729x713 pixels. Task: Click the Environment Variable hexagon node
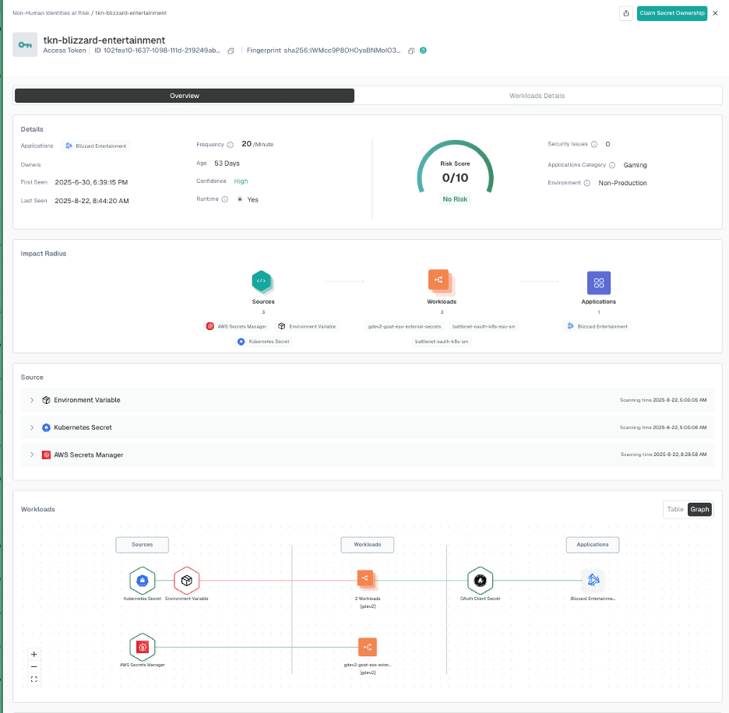pyautogui.click(x=187, y=580)
